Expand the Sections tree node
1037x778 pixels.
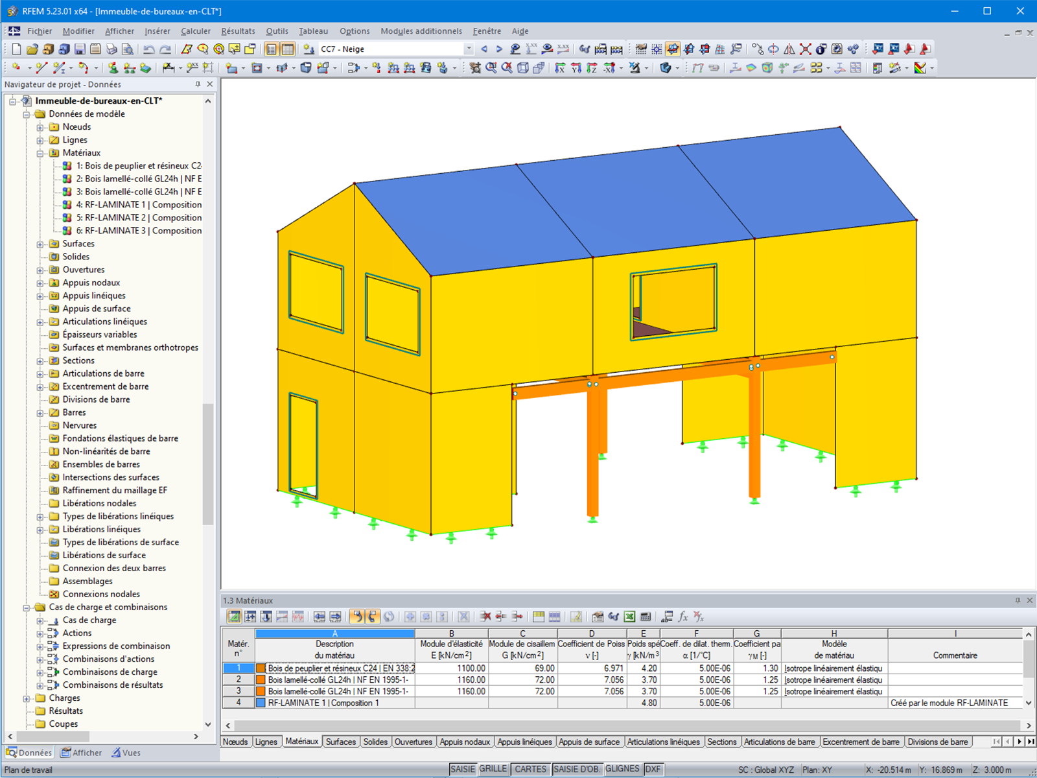40,360
